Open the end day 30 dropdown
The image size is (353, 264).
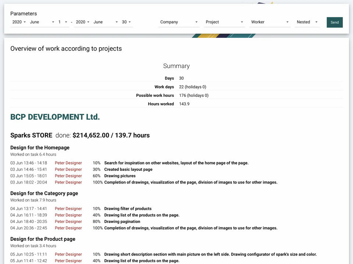pyautogui.click(x=126, y=22)
